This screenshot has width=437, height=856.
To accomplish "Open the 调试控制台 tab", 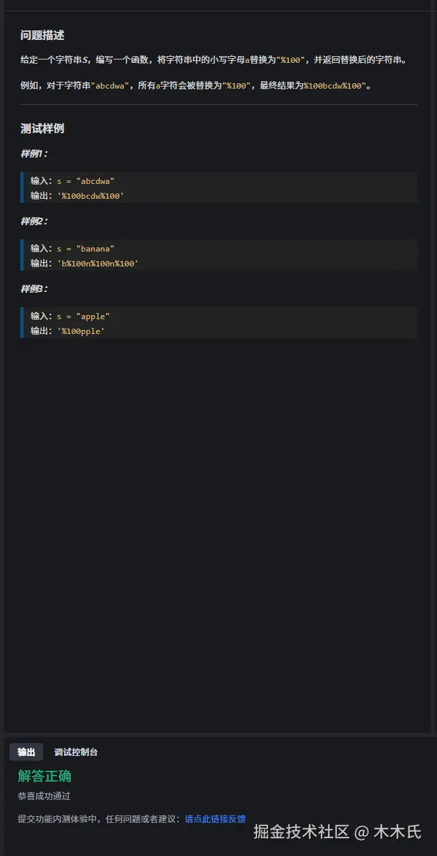I will 76,752.
